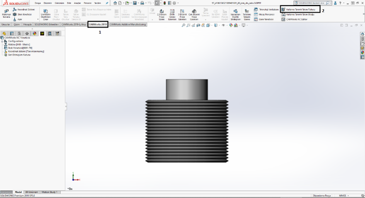Toggle the pin next to Yardım menu

click(107, 3)
